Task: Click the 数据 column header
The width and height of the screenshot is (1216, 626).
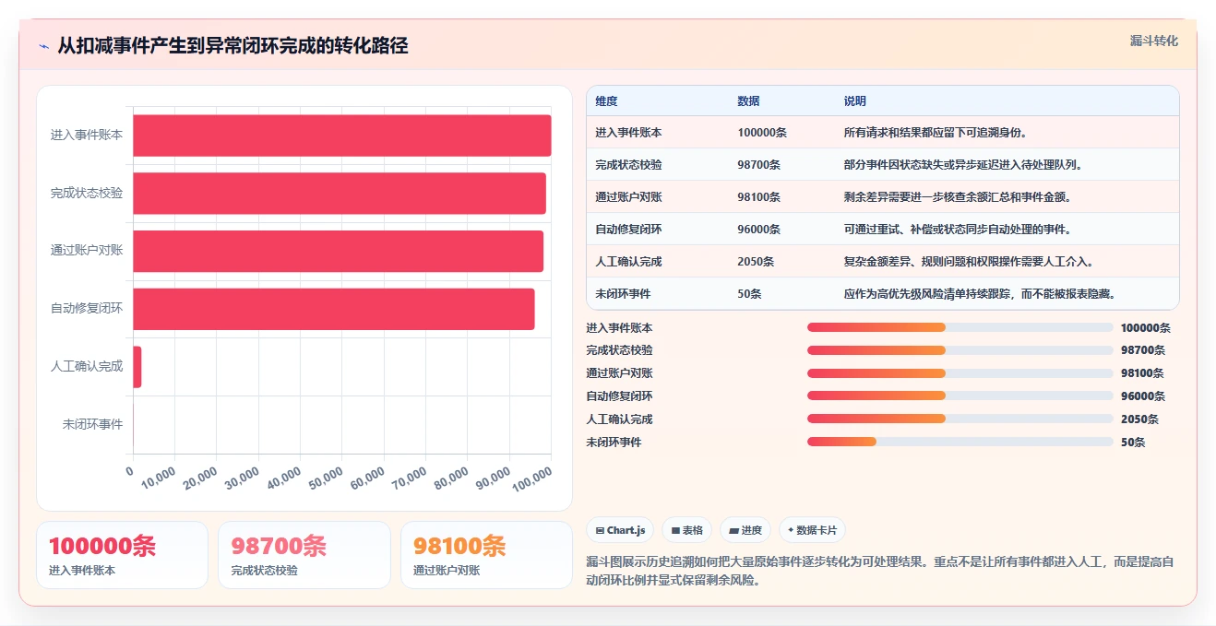Action: [748, 101]
